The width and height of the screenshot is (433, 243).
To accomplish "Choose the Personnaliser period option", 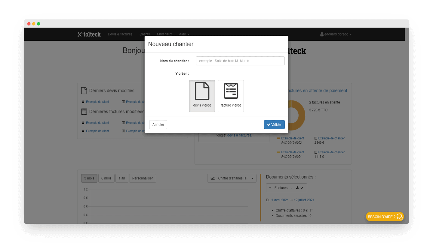I will (143, 178).
